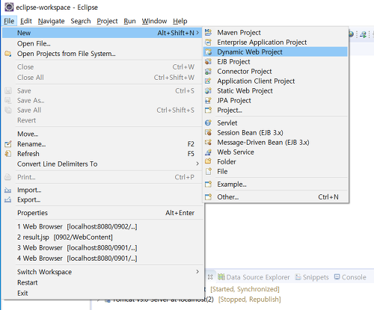Click the Static Web Project icon
Viewport: 374px width, 310px height.
pos(208,90)
